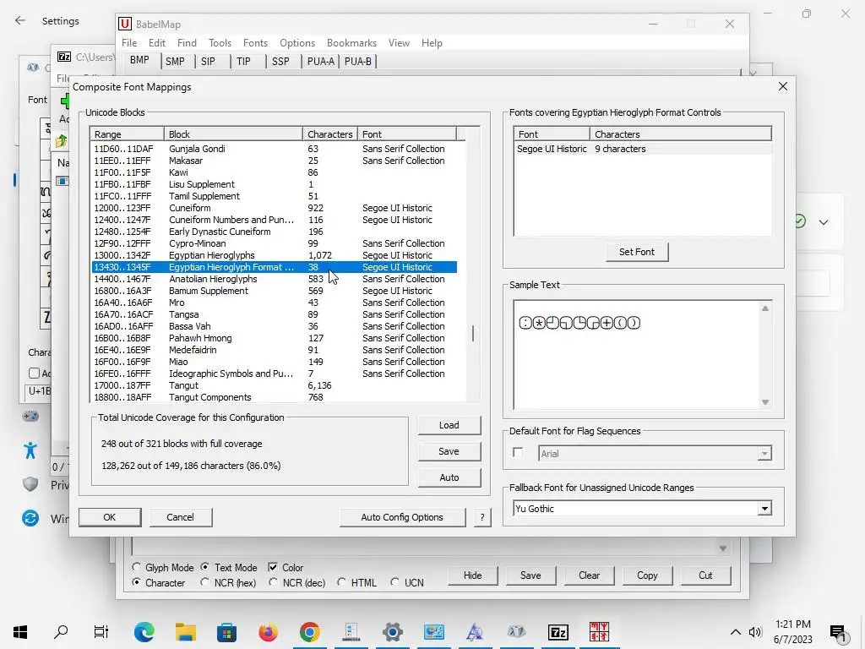Show hidden tray icons chevron
The height and width of the screenshot is (649, 865).
pos(736,632)
